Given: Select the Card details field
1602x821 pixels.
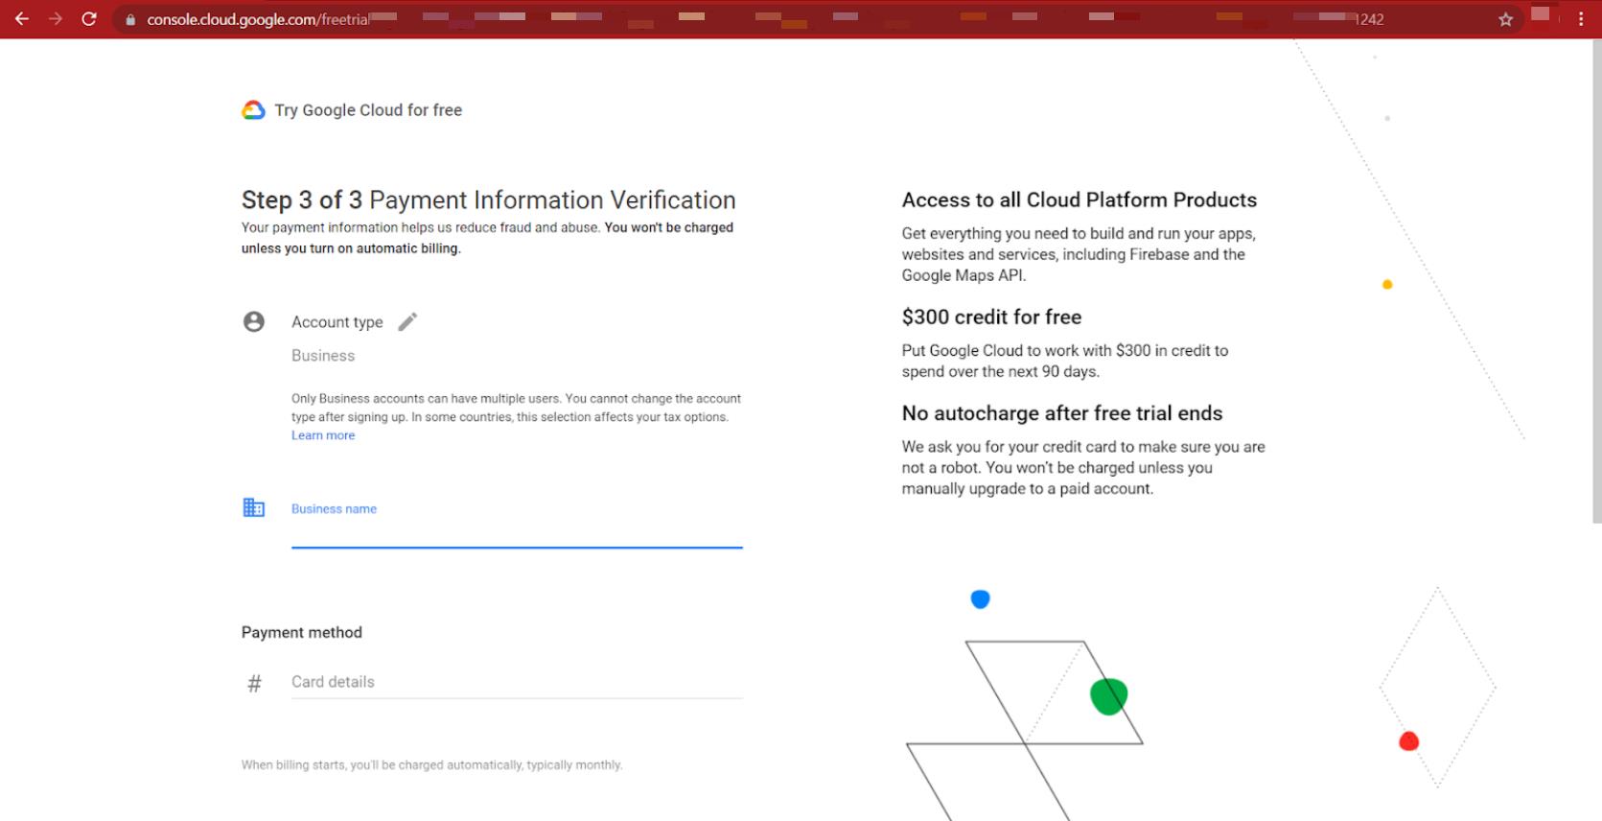Looking at the screenshot, I should (517, 682).
